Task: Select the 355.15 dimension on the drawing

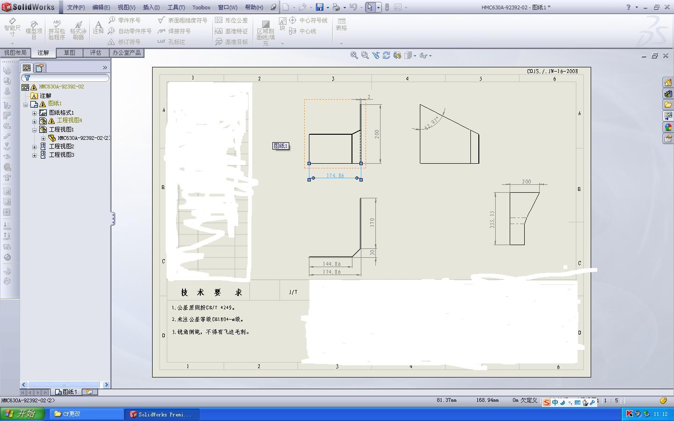Action: (x=492, y=219)
